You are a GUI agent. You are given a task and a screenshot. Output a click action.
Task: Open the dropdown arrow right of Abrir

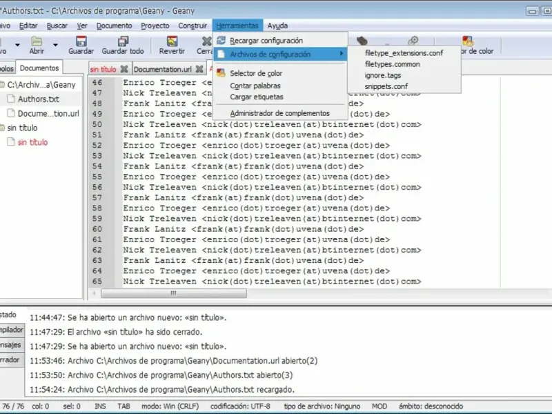pos(55,45)
